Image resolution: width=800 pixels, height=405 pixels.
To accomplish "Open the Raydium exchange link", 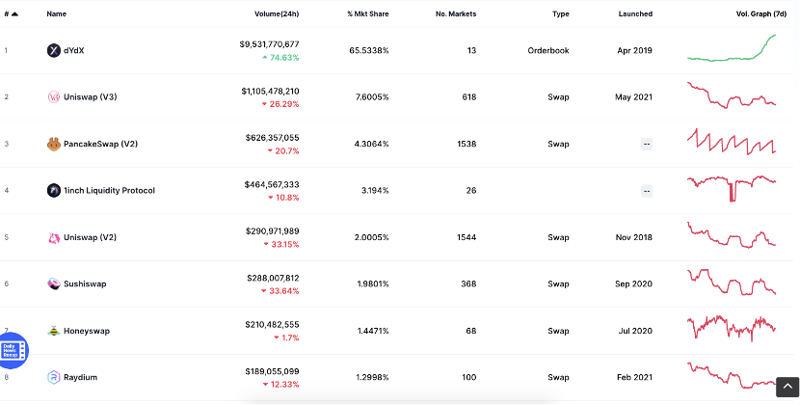I will (80, 377).
